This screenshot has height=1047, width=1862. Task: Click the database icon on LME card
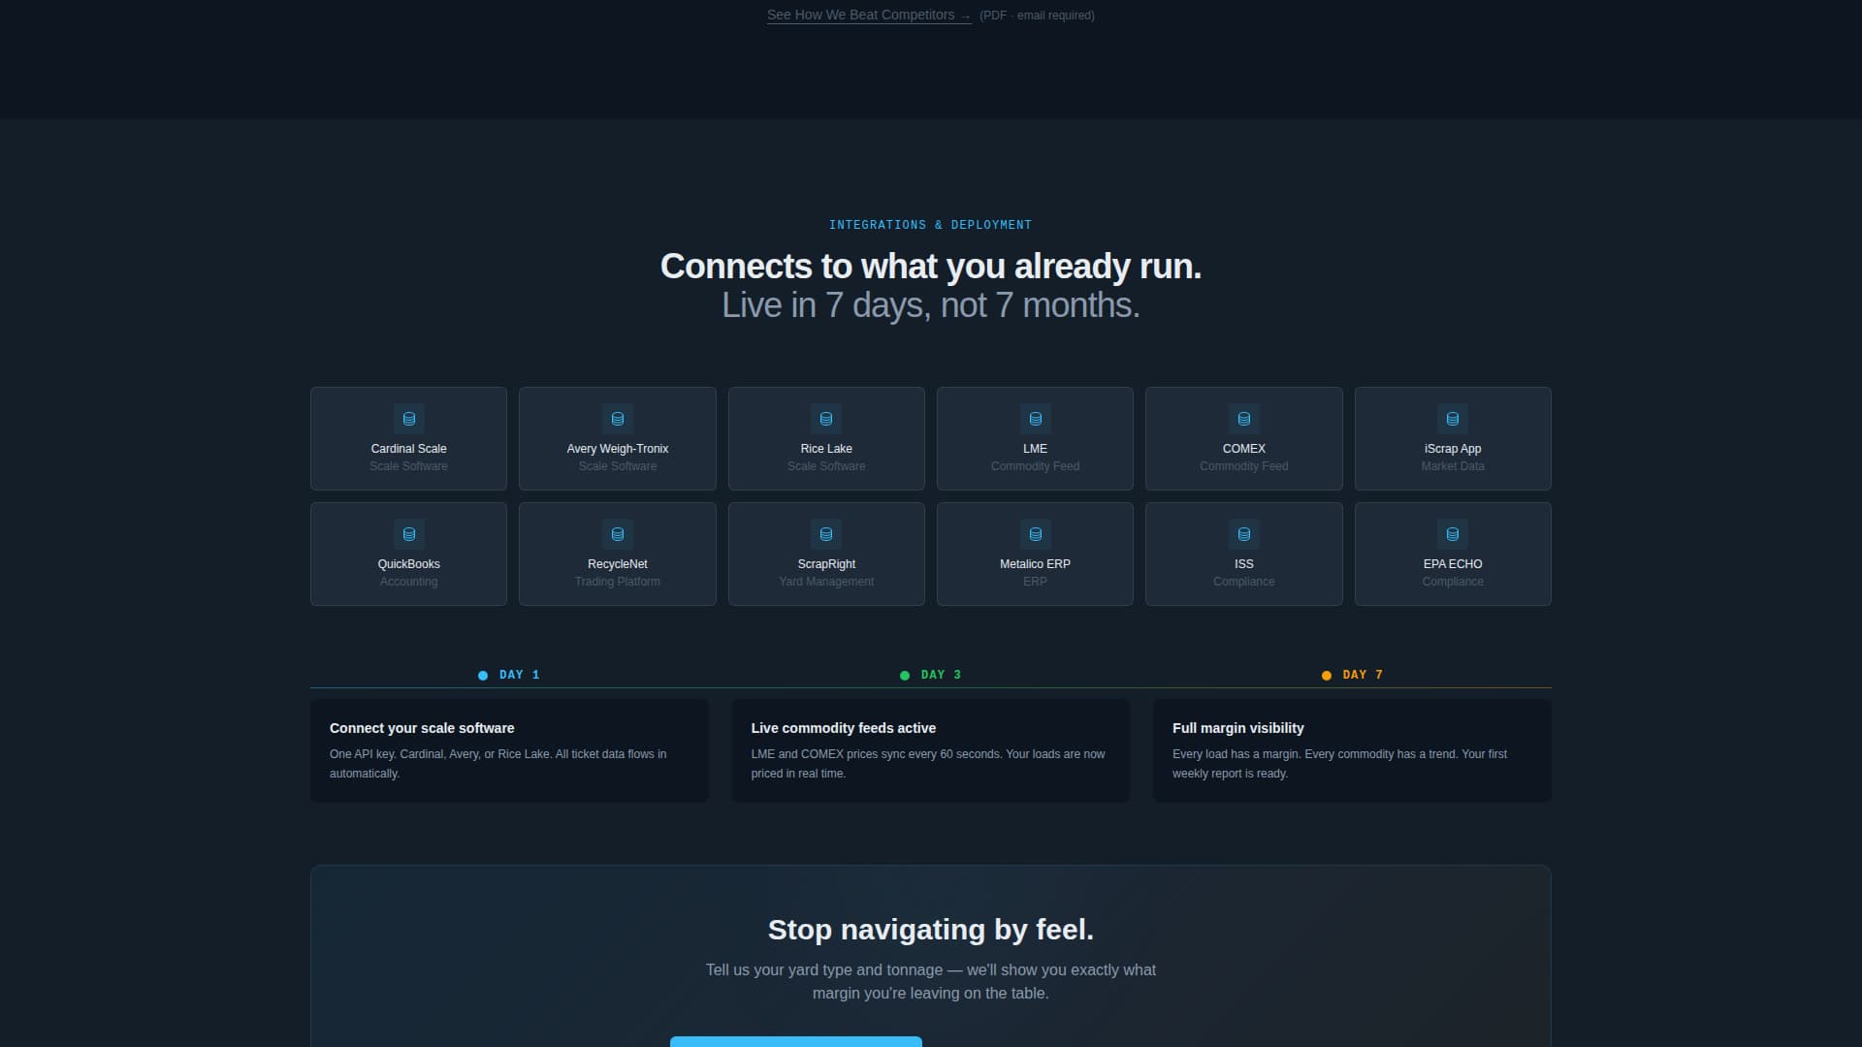coord(1035,419)
